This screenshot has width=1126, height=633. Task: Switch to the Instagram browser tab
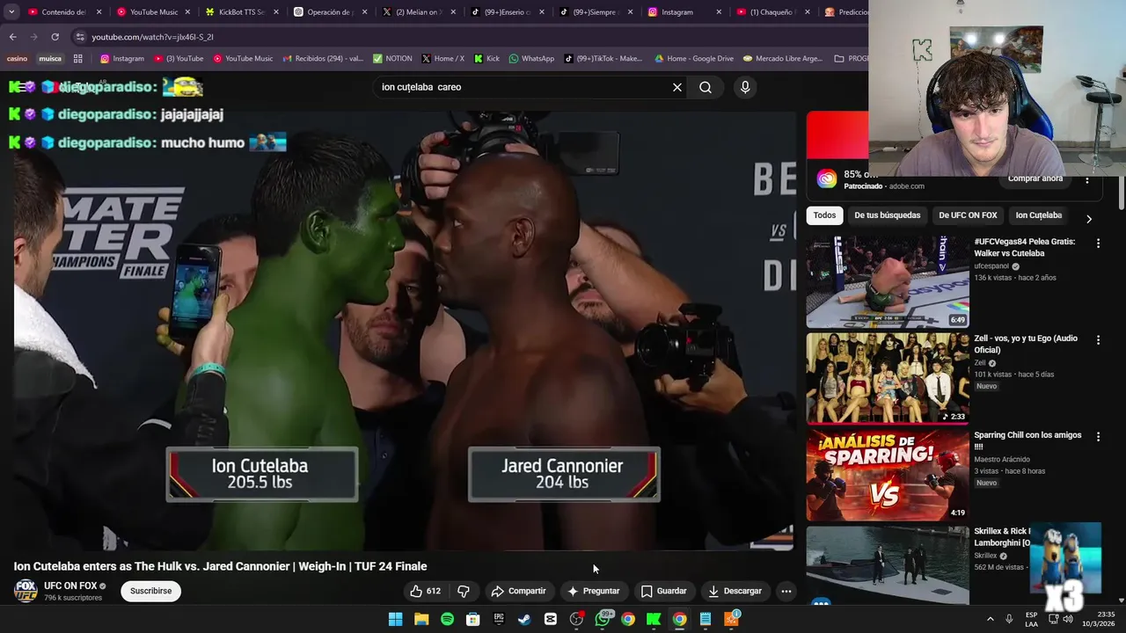tap(677, 12)
